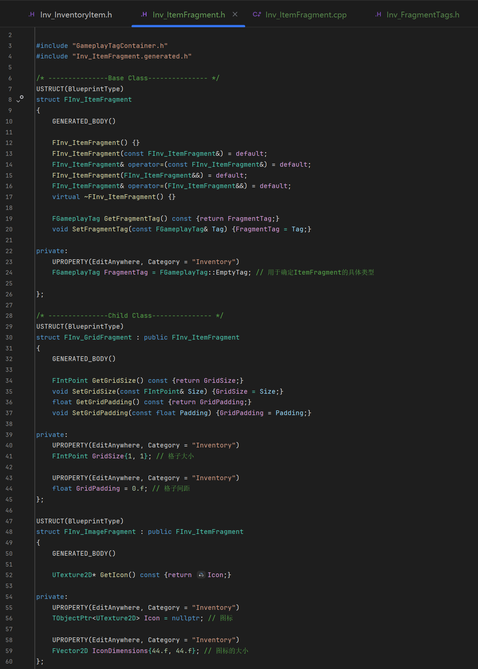Click struct name FInv_ItemFragment on line 8

pyautogui.click(x=98, y=100)
